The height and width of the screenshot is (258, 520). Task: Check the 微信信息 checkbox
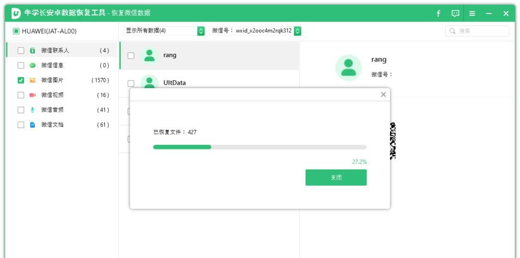click(x=21, y=65)
